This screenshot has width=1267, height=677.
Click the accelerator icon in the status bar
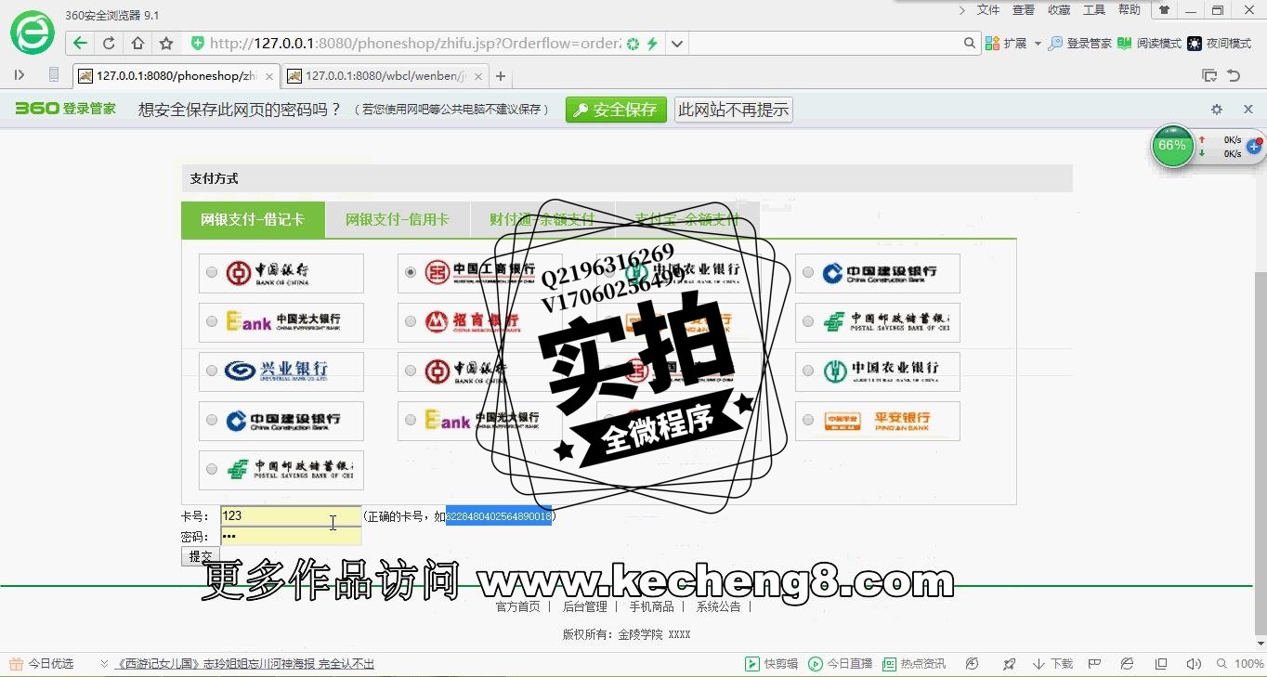point(972,664)
